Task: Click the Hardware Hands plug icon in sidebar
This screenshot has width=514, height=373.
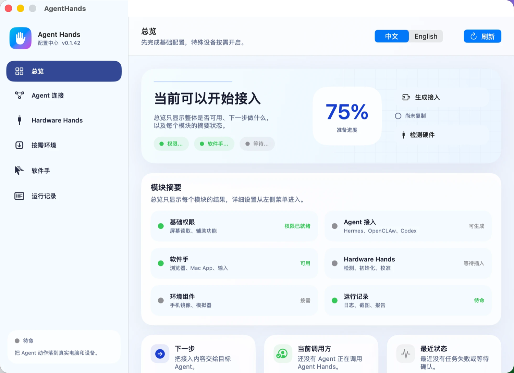Action: pyautogui.click(x=20, y=120)
